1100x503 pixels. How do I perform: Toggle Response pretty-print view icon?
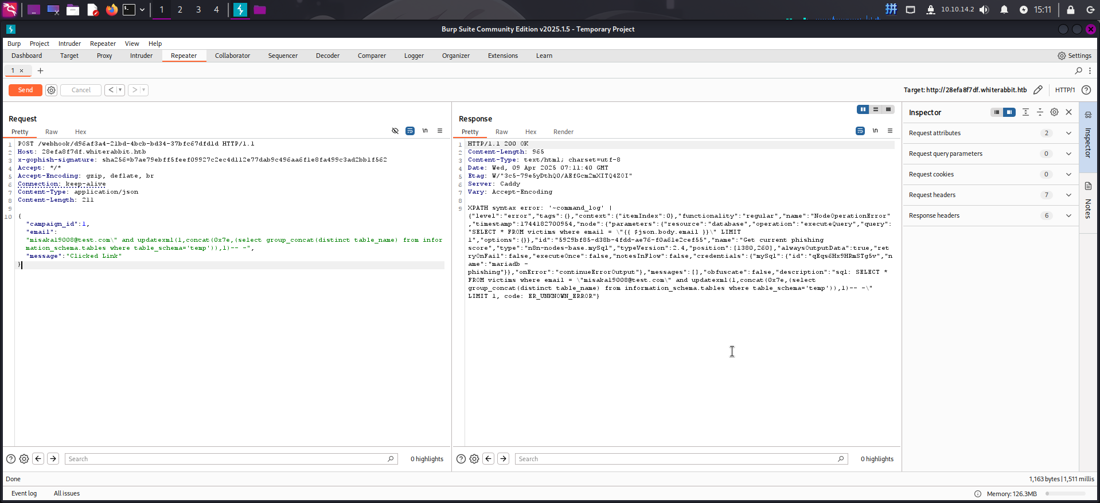coord(860,131)
